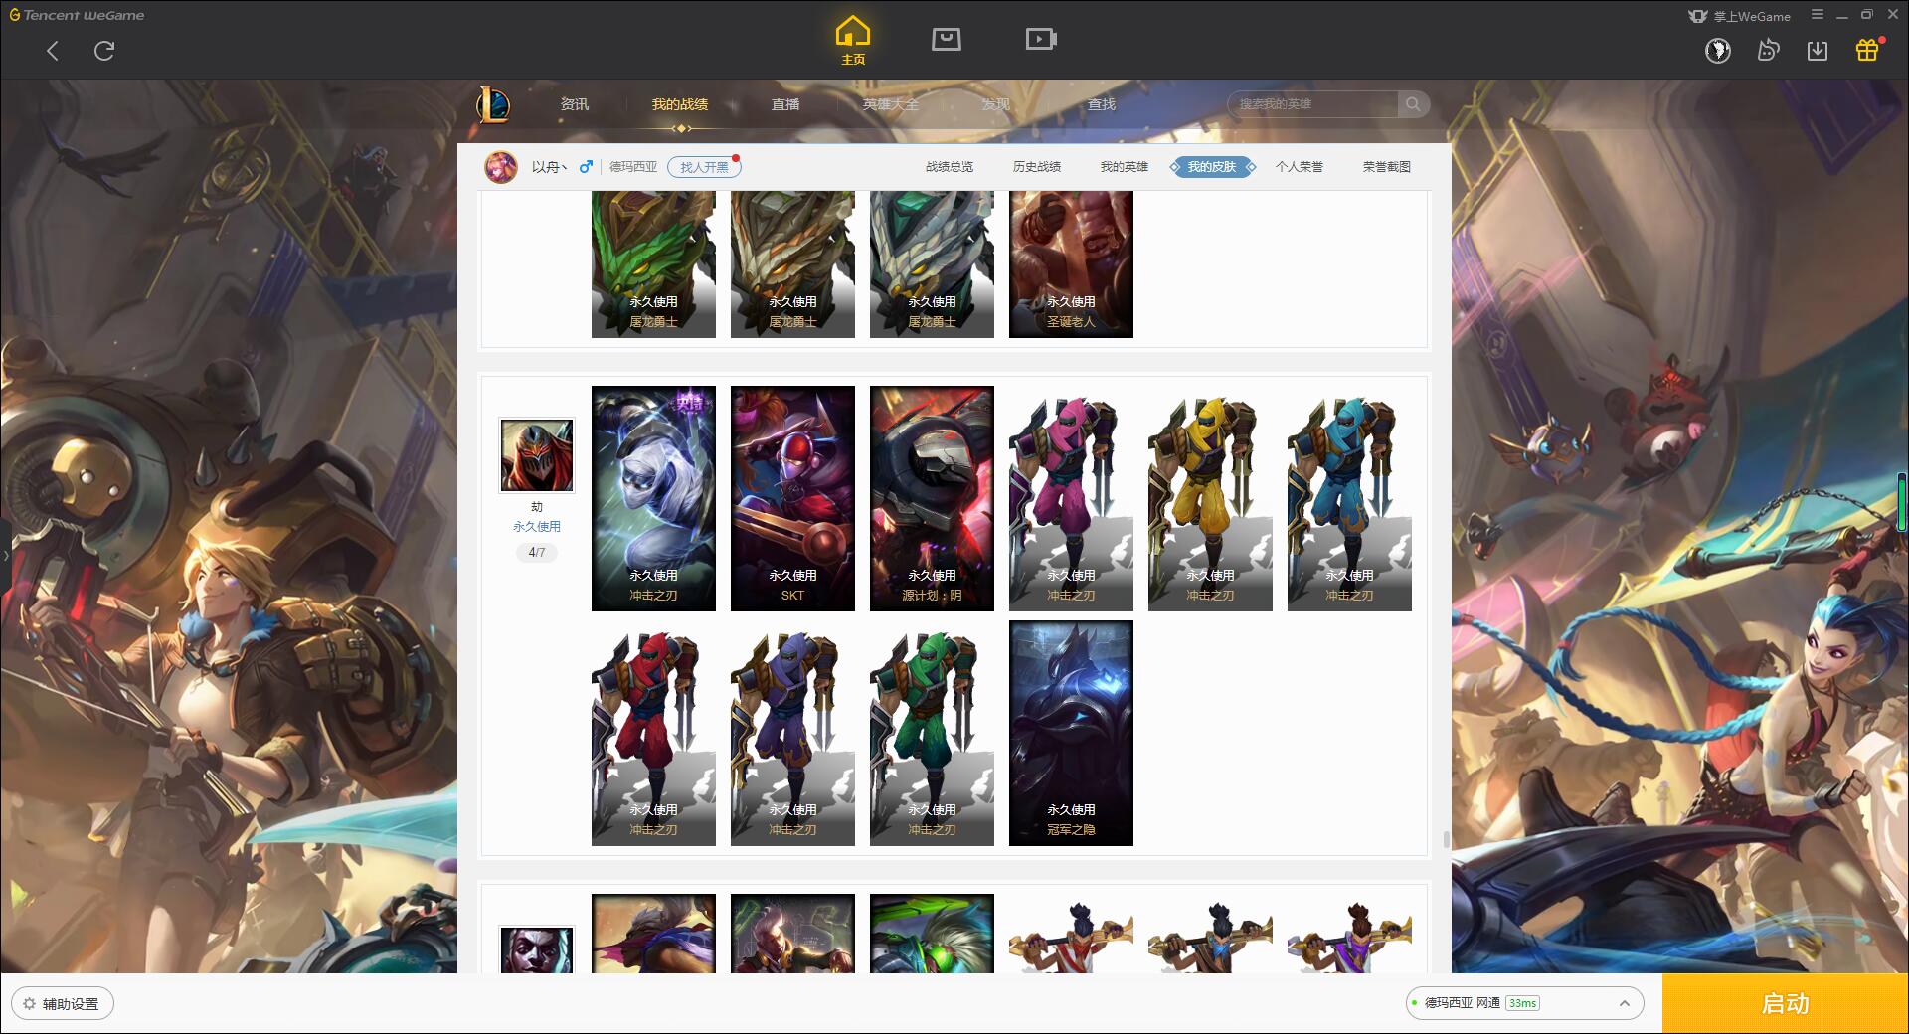Open the 我的战绩 tab
The width and height of the screenshot is (1909, 1034).
(x=680, y=104)
